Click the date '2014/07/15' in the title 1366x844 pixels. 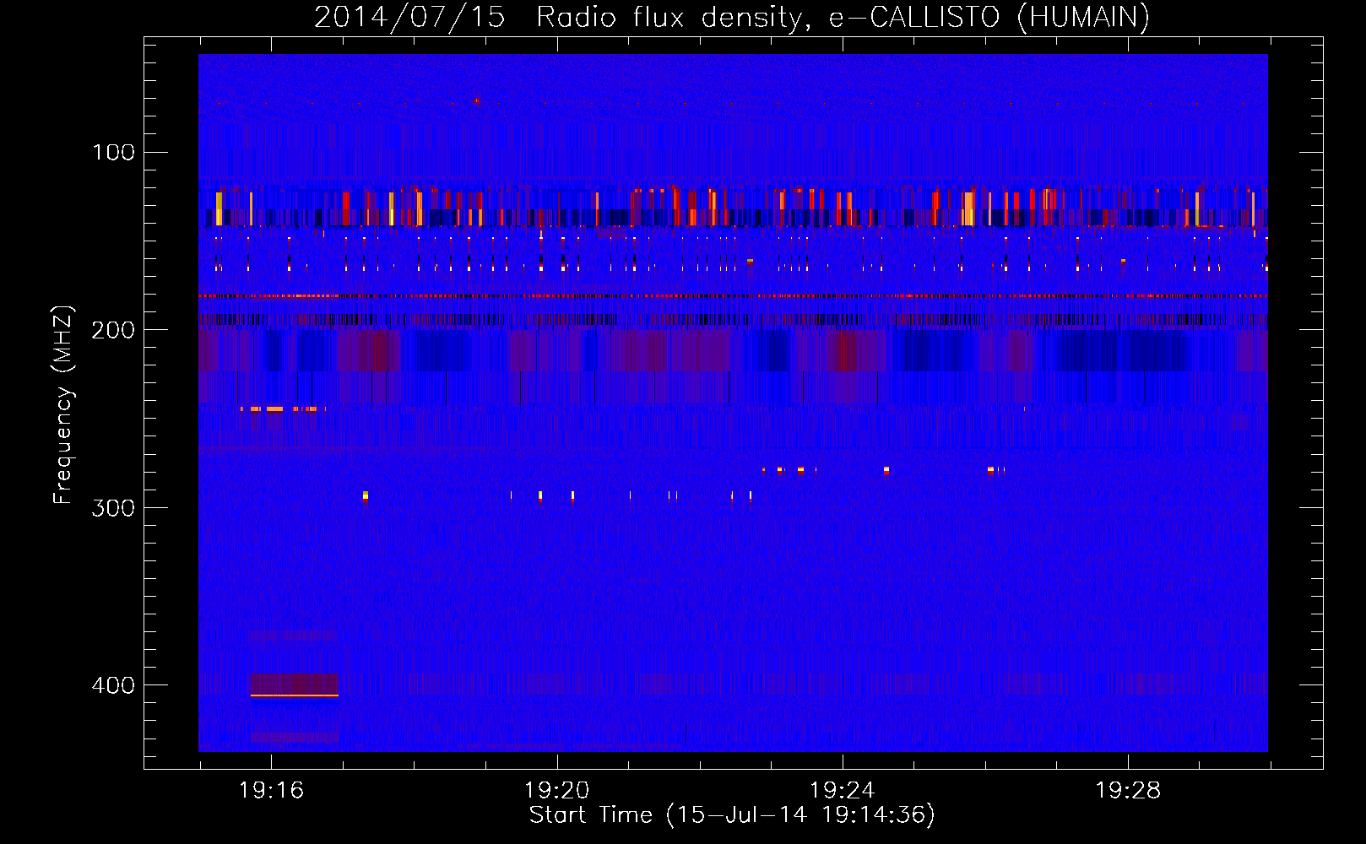[x=409, y=18]
